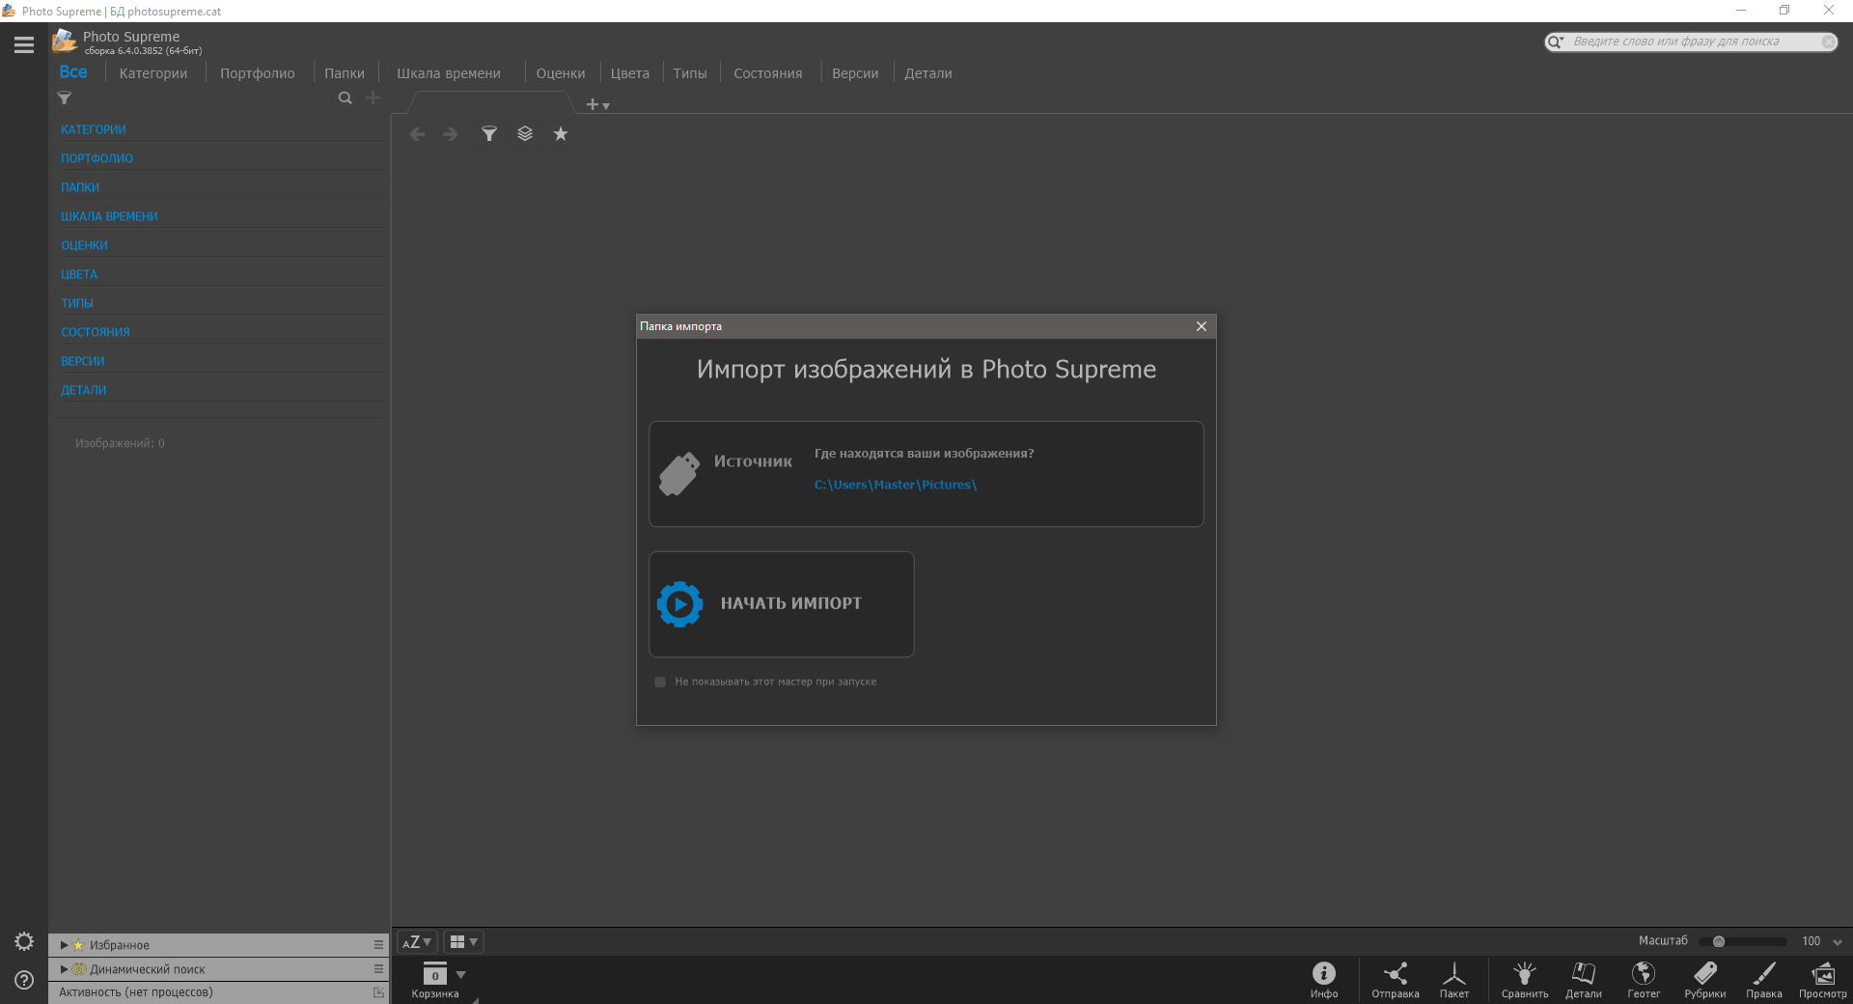Open Динамический поиск panel menu icon
Screen dimensions: 1853x1004
[378, 969]
